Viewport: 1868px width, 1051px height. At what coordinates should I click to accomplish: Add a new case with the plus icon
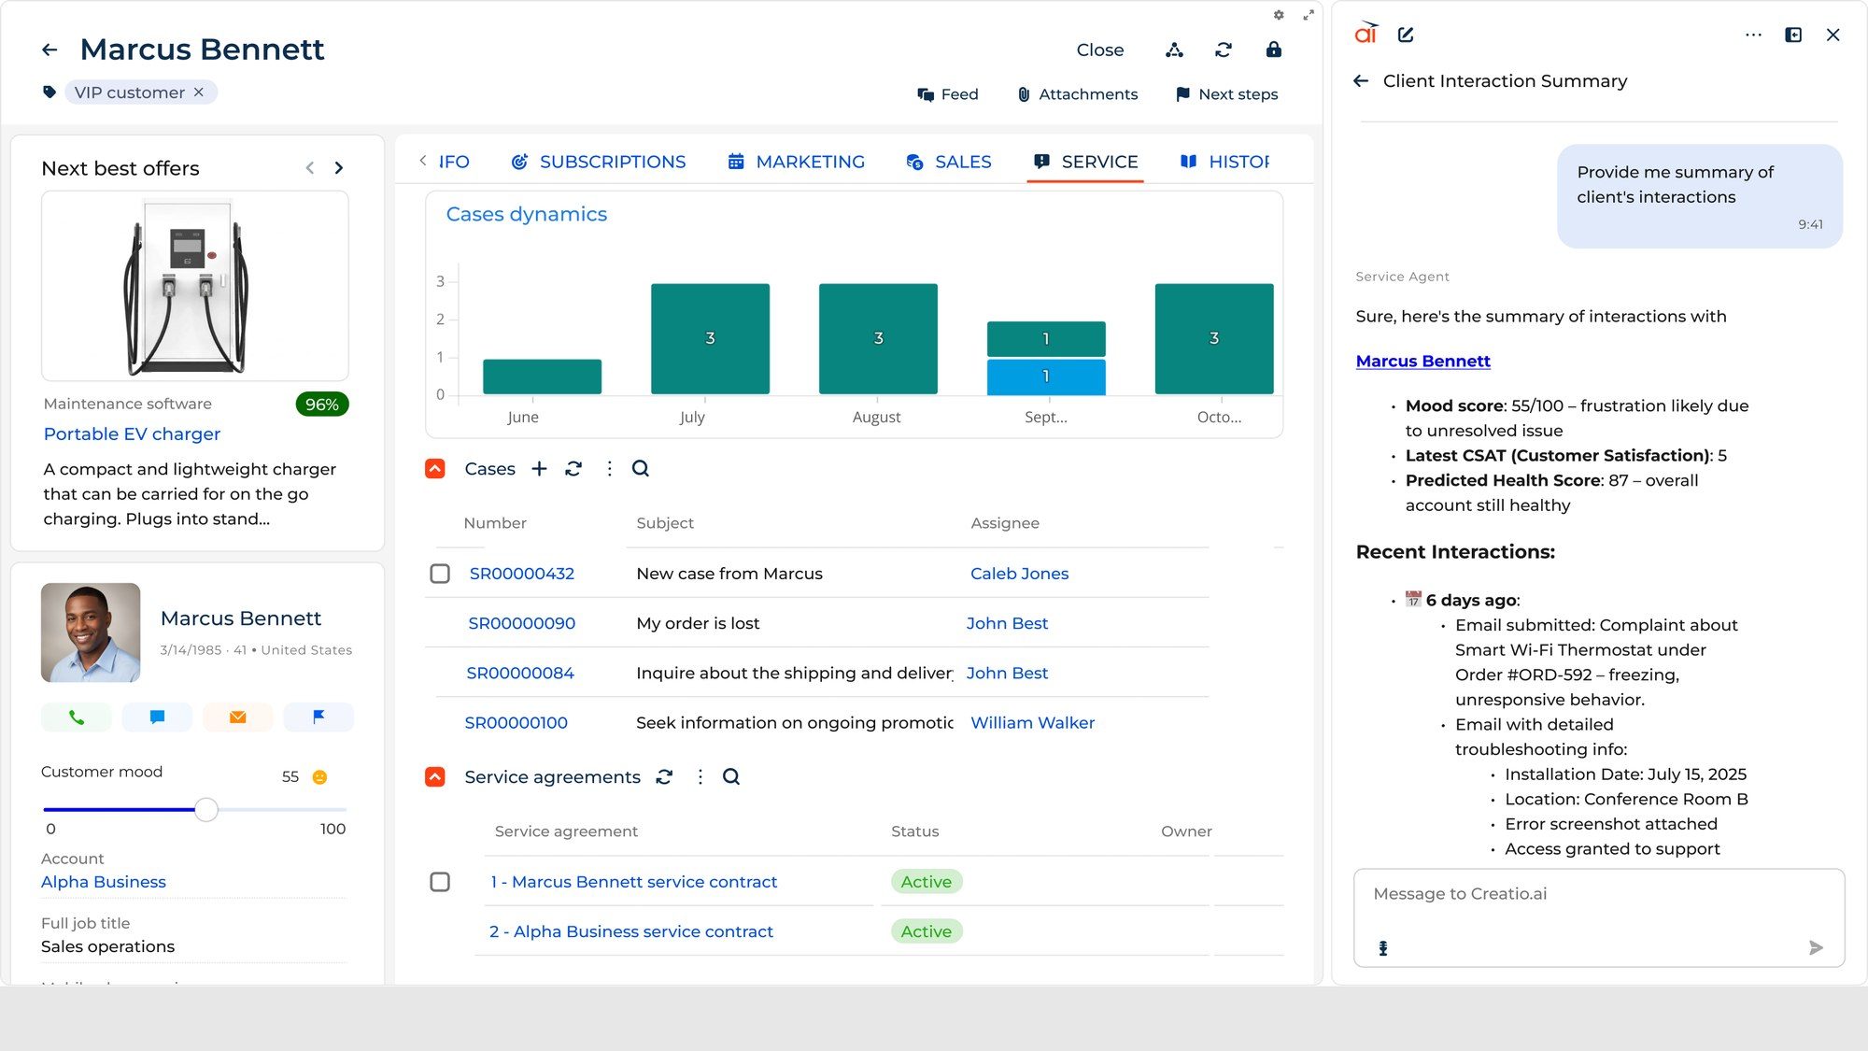pyautogui.click(x=539, y=468)
